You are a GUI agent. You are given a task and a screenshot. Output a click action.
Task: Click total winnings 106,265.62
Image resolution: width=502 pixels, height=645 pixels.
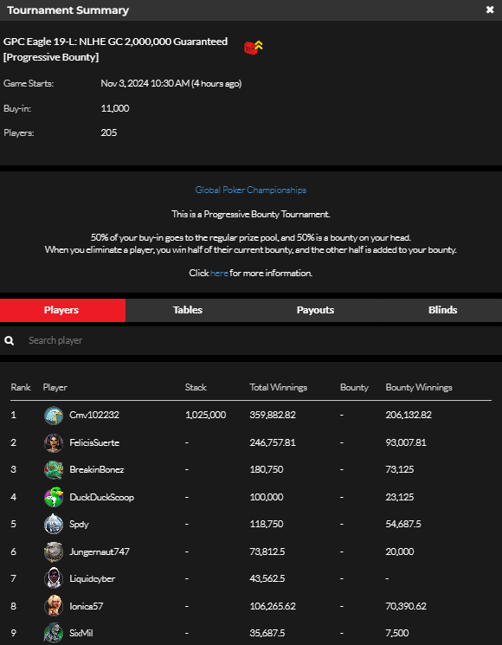(x=273, y=606)
